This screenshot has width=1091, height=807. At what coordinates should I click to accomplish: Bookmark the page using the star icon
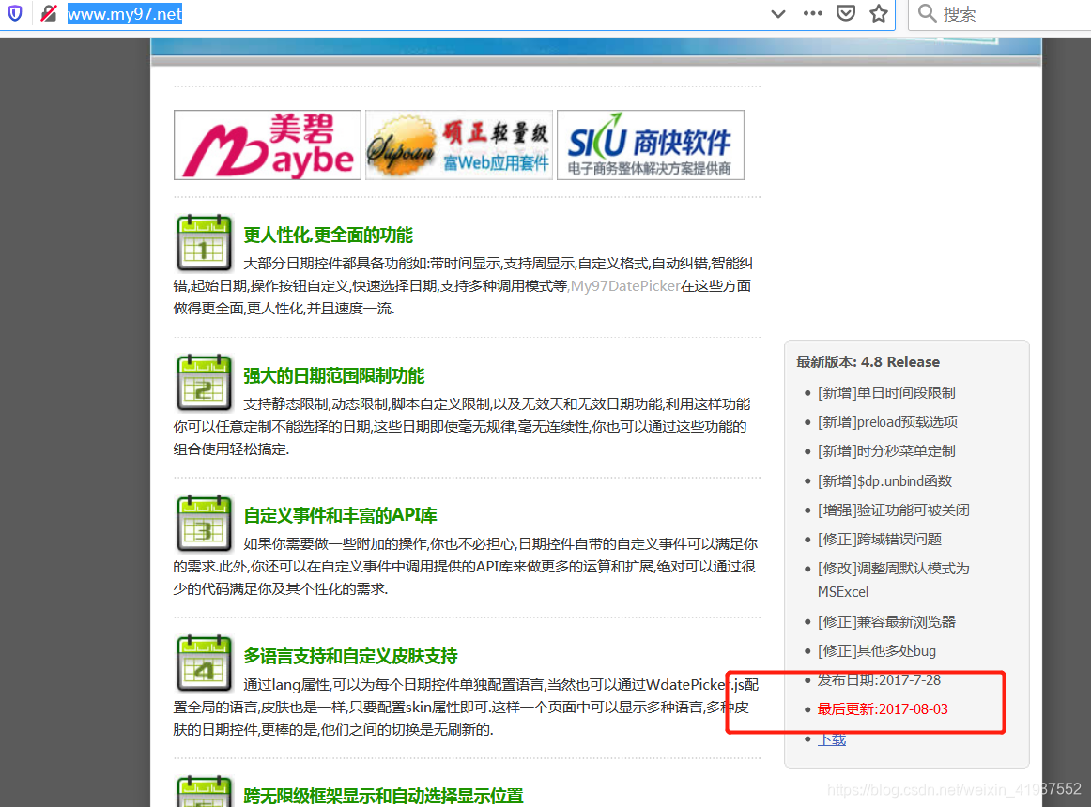pyautogui.click(x=879, y=13)
